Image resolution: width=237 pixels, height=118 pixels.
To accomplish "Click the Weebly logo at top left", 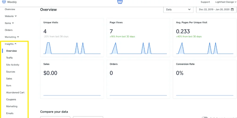I will coord(9,2).
